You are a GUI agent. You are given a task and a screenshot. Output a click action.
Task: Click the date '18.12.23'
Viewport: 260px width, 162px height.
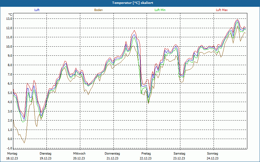click(12, 158)
